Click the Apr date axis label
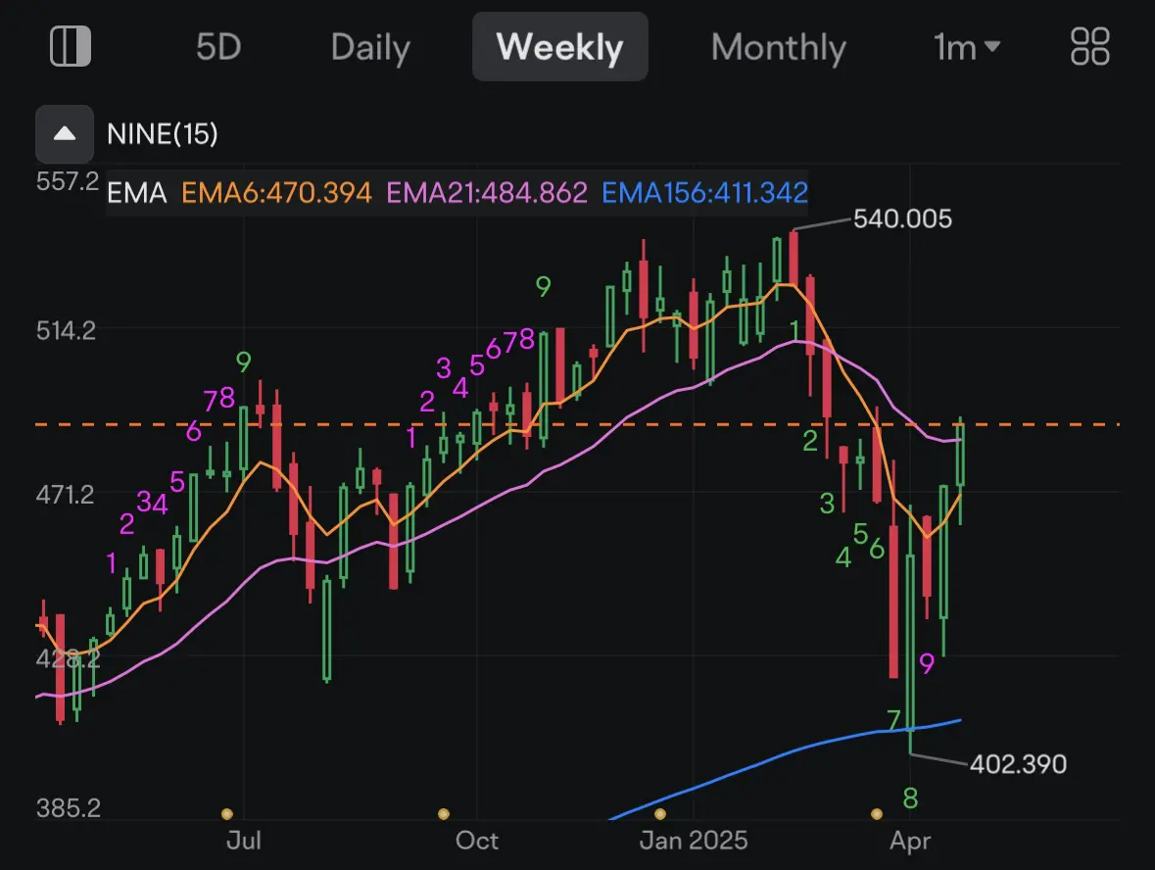 [x=910, y=842]
